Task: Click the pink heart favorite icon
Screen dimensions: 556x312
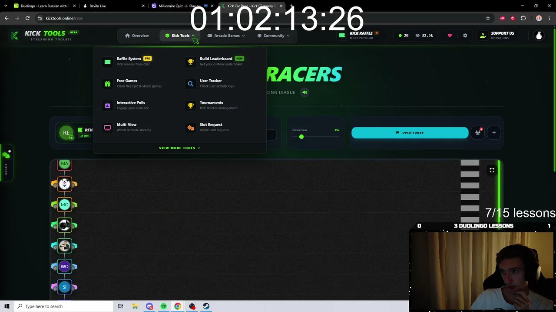Action: point(450,36)
